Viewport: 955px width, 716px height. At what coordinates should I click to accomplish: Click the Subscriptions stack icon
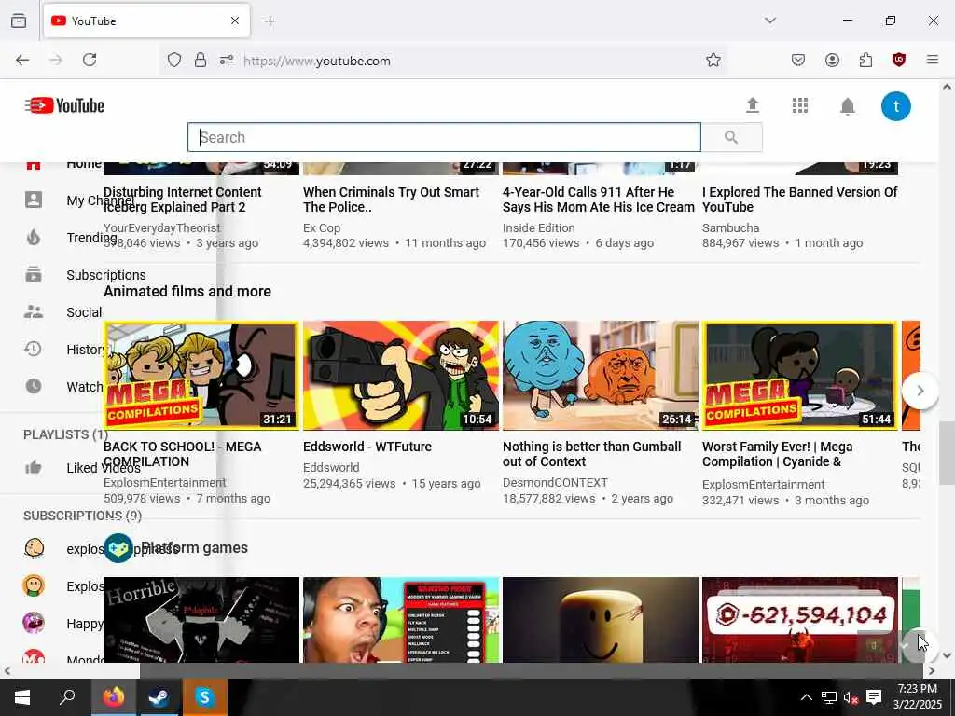click(34, 275)
